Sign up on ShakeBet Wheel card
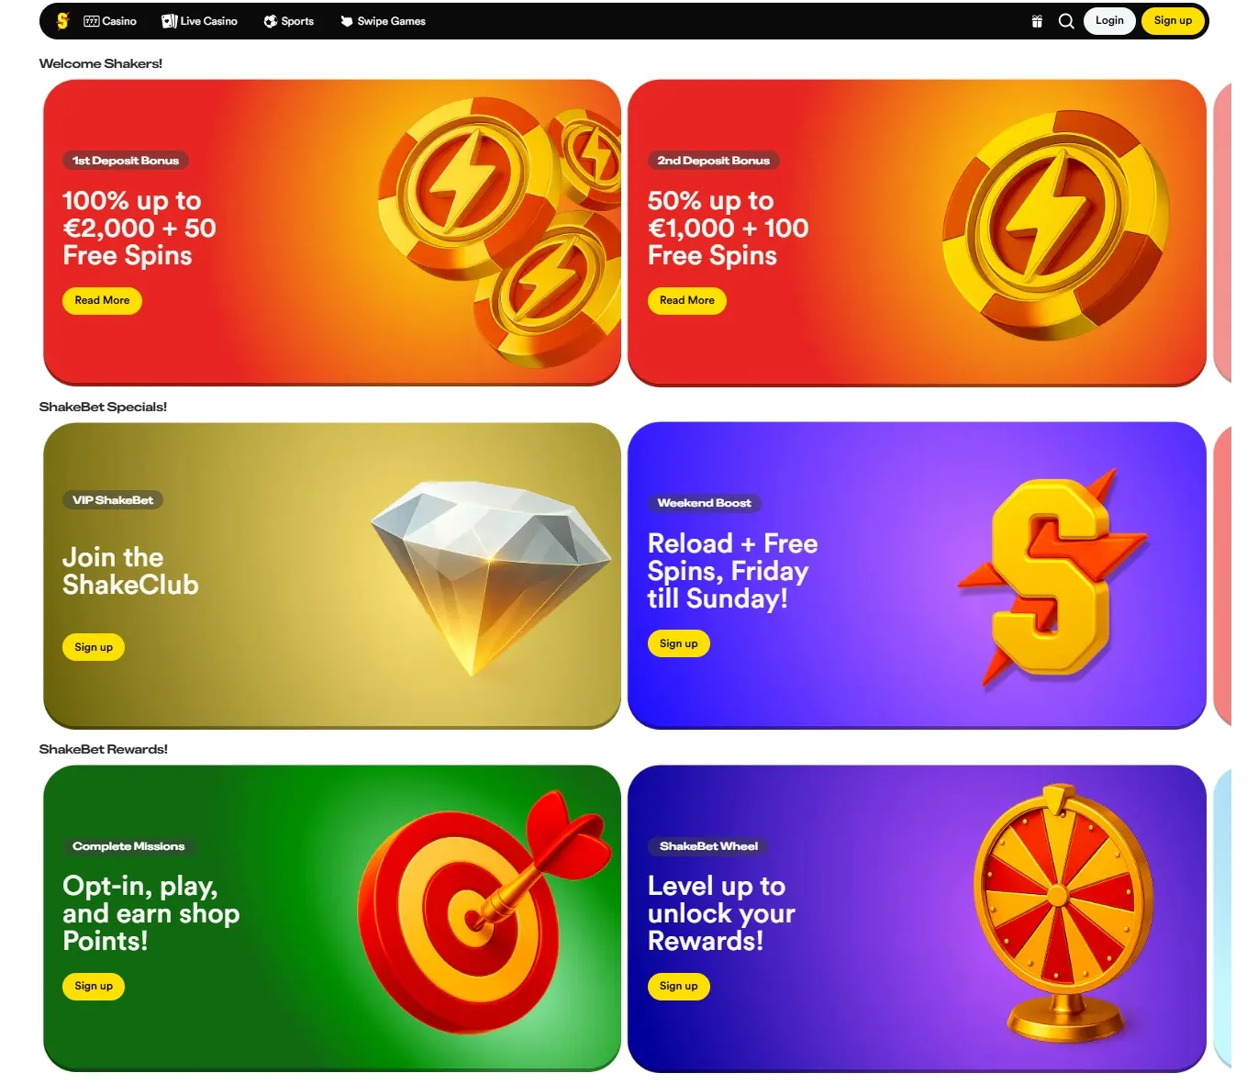 [x=678, y=986]
